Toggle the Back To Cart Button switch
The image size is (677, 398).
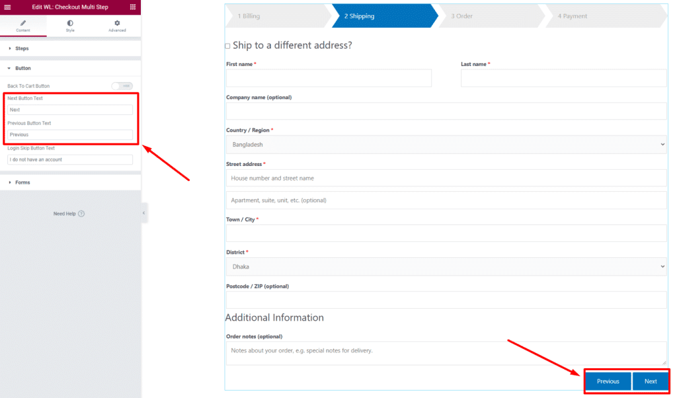tap(122, 86)
